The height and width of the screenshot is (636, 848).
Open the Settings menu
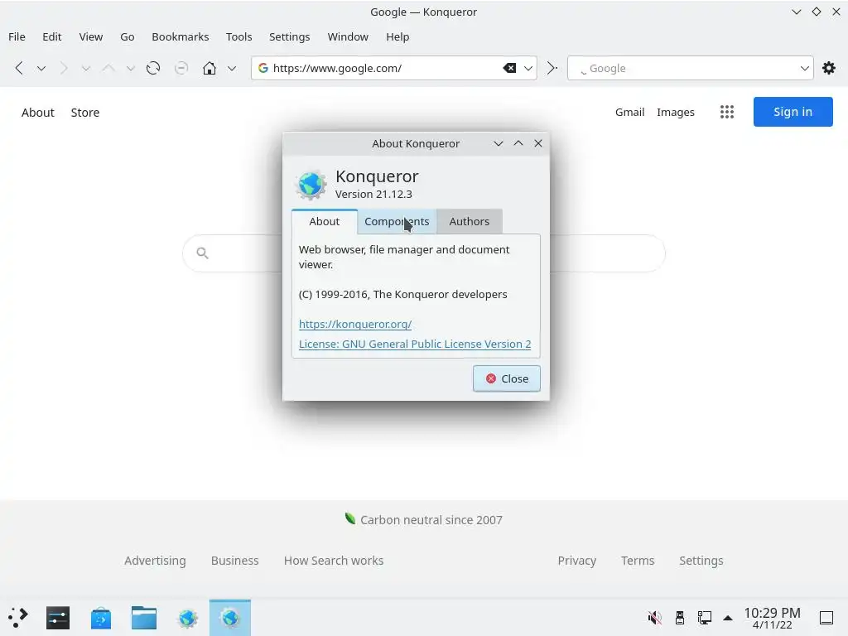pos(289,36)
